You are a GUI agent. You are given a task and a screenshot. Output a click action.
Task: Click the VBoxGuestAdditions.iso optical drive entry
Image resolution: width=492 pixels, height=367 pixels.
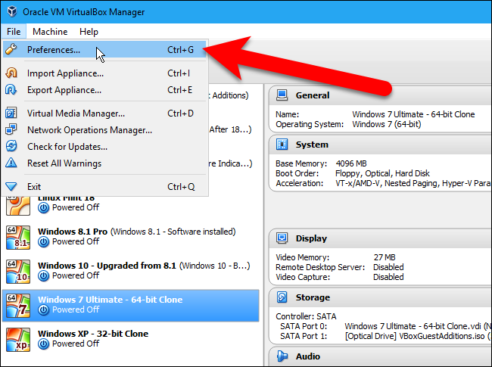(418, 336)
